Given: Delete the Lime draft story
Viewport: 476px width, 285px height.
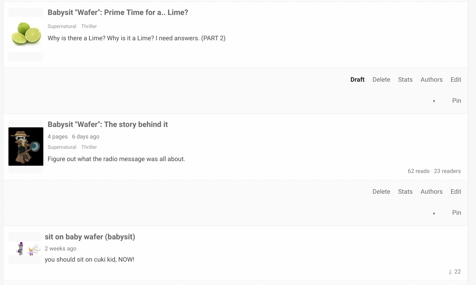Looking at the screenshot, I should 381,80.
